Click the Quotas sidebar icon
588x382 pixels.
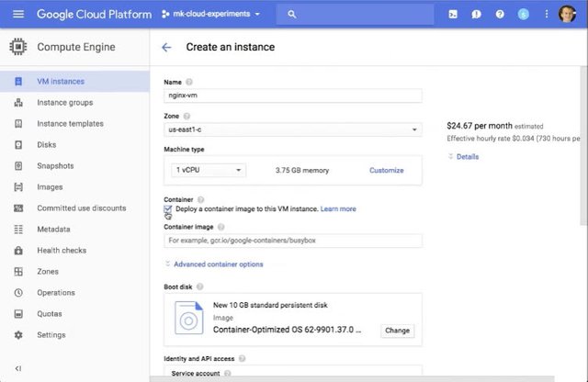click(x=18, y=314)
